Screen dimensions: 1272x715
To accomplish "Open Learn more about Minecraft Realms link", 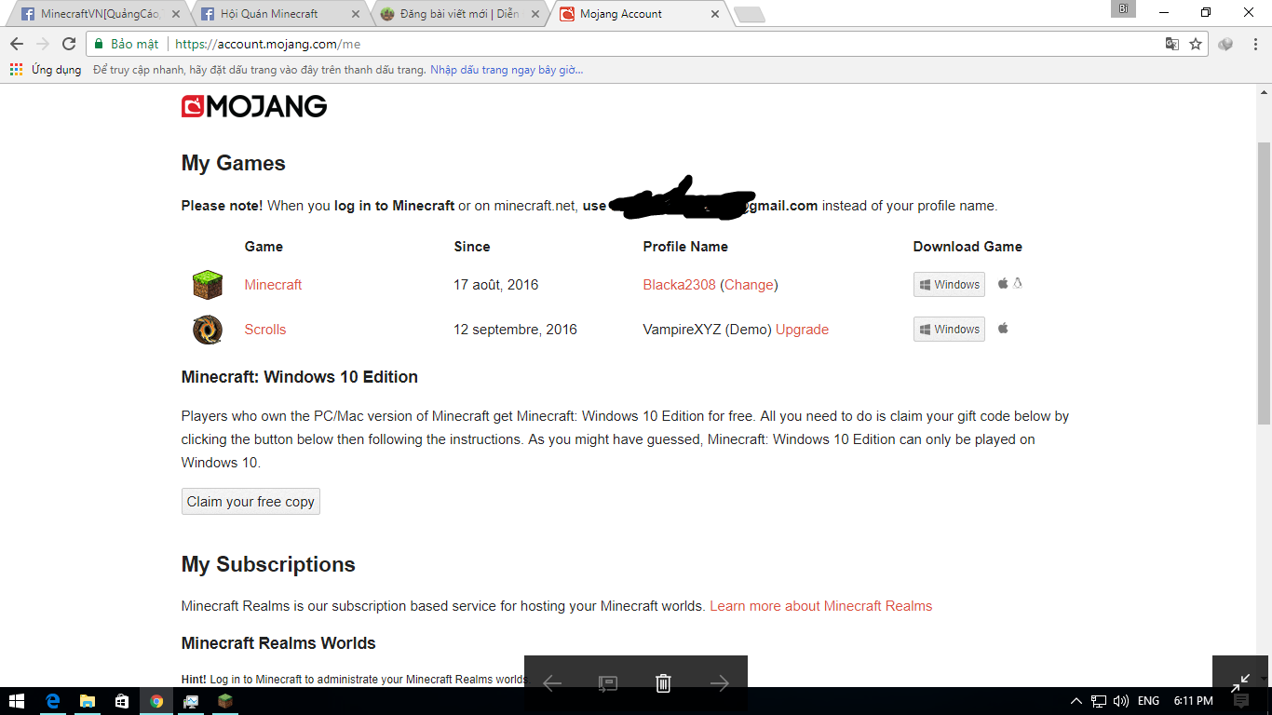I will tap(821, 606).
